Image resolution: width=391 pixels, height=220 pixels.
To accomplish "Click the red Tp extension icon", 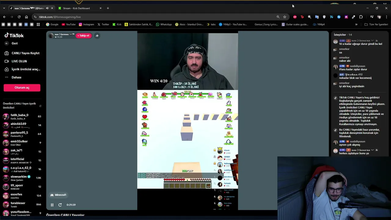I will 302,17.
